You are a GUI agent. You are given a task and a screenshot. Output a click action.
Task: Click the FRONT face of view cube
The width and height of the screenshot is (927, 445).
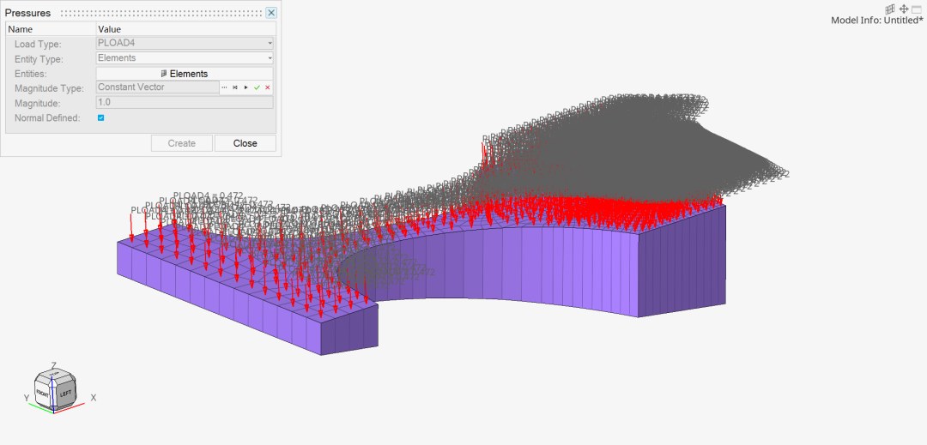43,393
